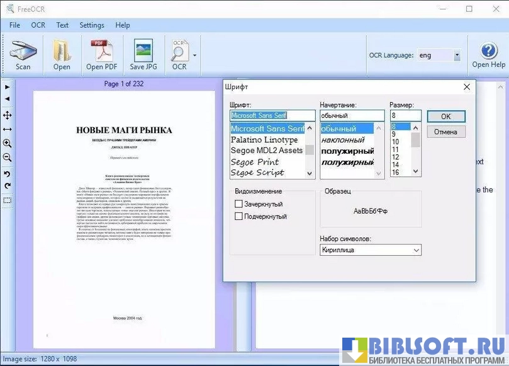Open the Text menu
Viewport: 509px width, 366px height.
pos(62,25)
